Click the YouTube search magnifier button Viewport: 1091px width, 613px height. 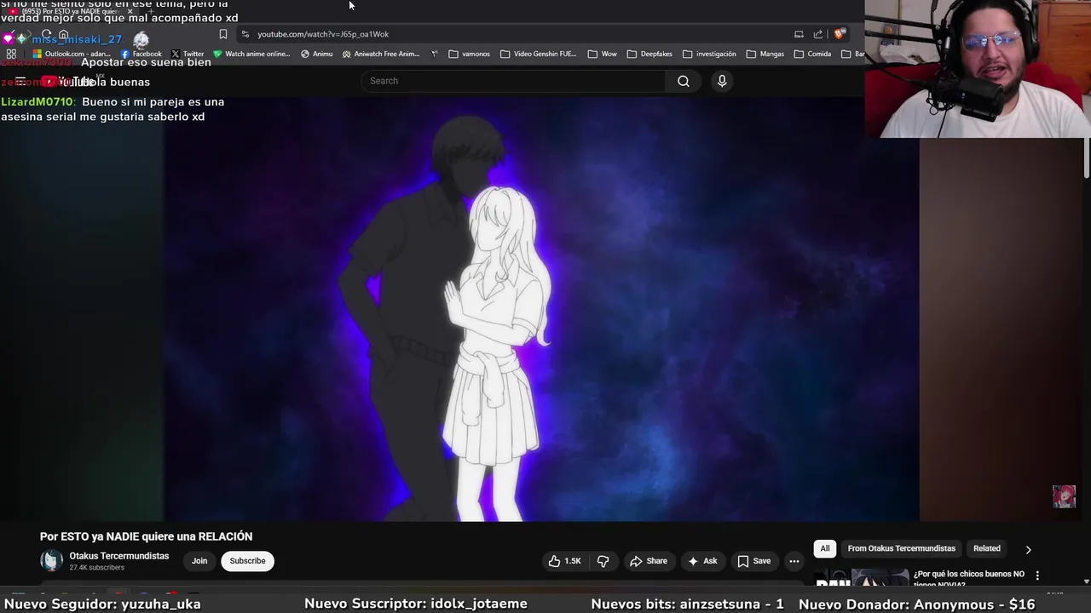684,81
